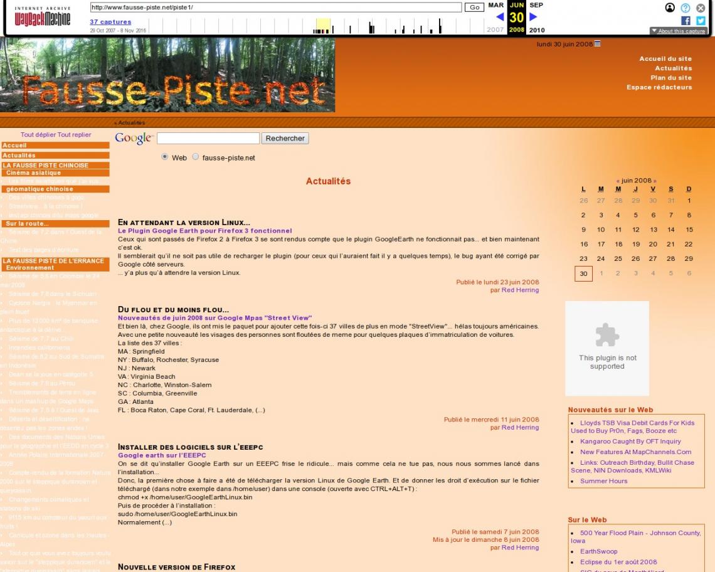Select the Web search radio button

pyautogui.click(x=164, y=157)
